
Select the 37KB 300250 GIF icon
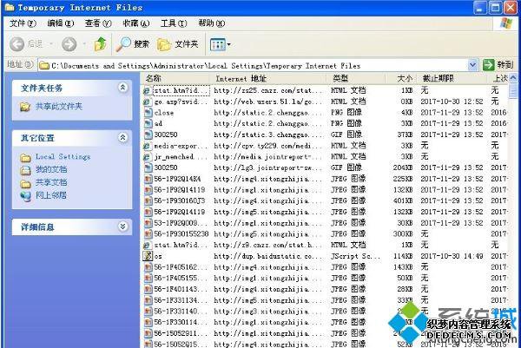[148, 135]
